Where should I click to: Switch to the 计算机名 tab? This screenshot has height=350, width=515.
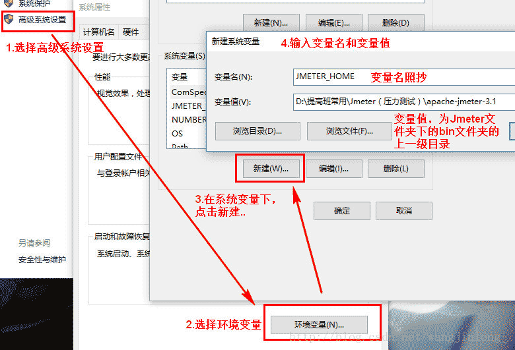tap(98, 32)
